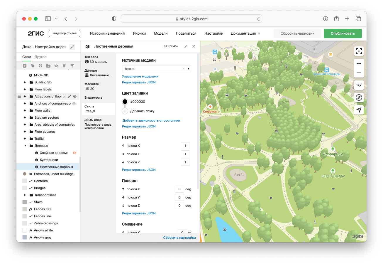The width and height of the screenshot is (383, 264).
Task: Click the size по оси X input field
Action: point(185,146)
